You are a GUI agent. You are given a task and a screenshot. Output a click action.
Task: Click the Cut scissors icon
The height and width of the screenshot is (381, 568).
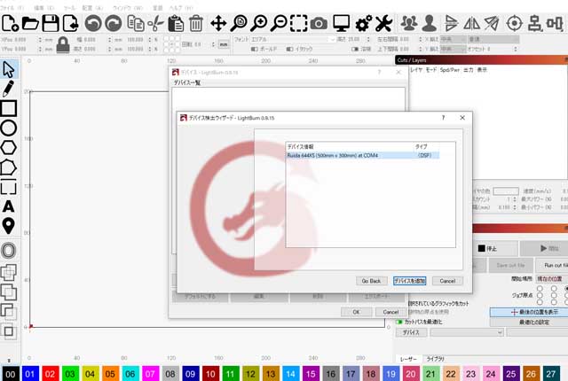[156, 24]
